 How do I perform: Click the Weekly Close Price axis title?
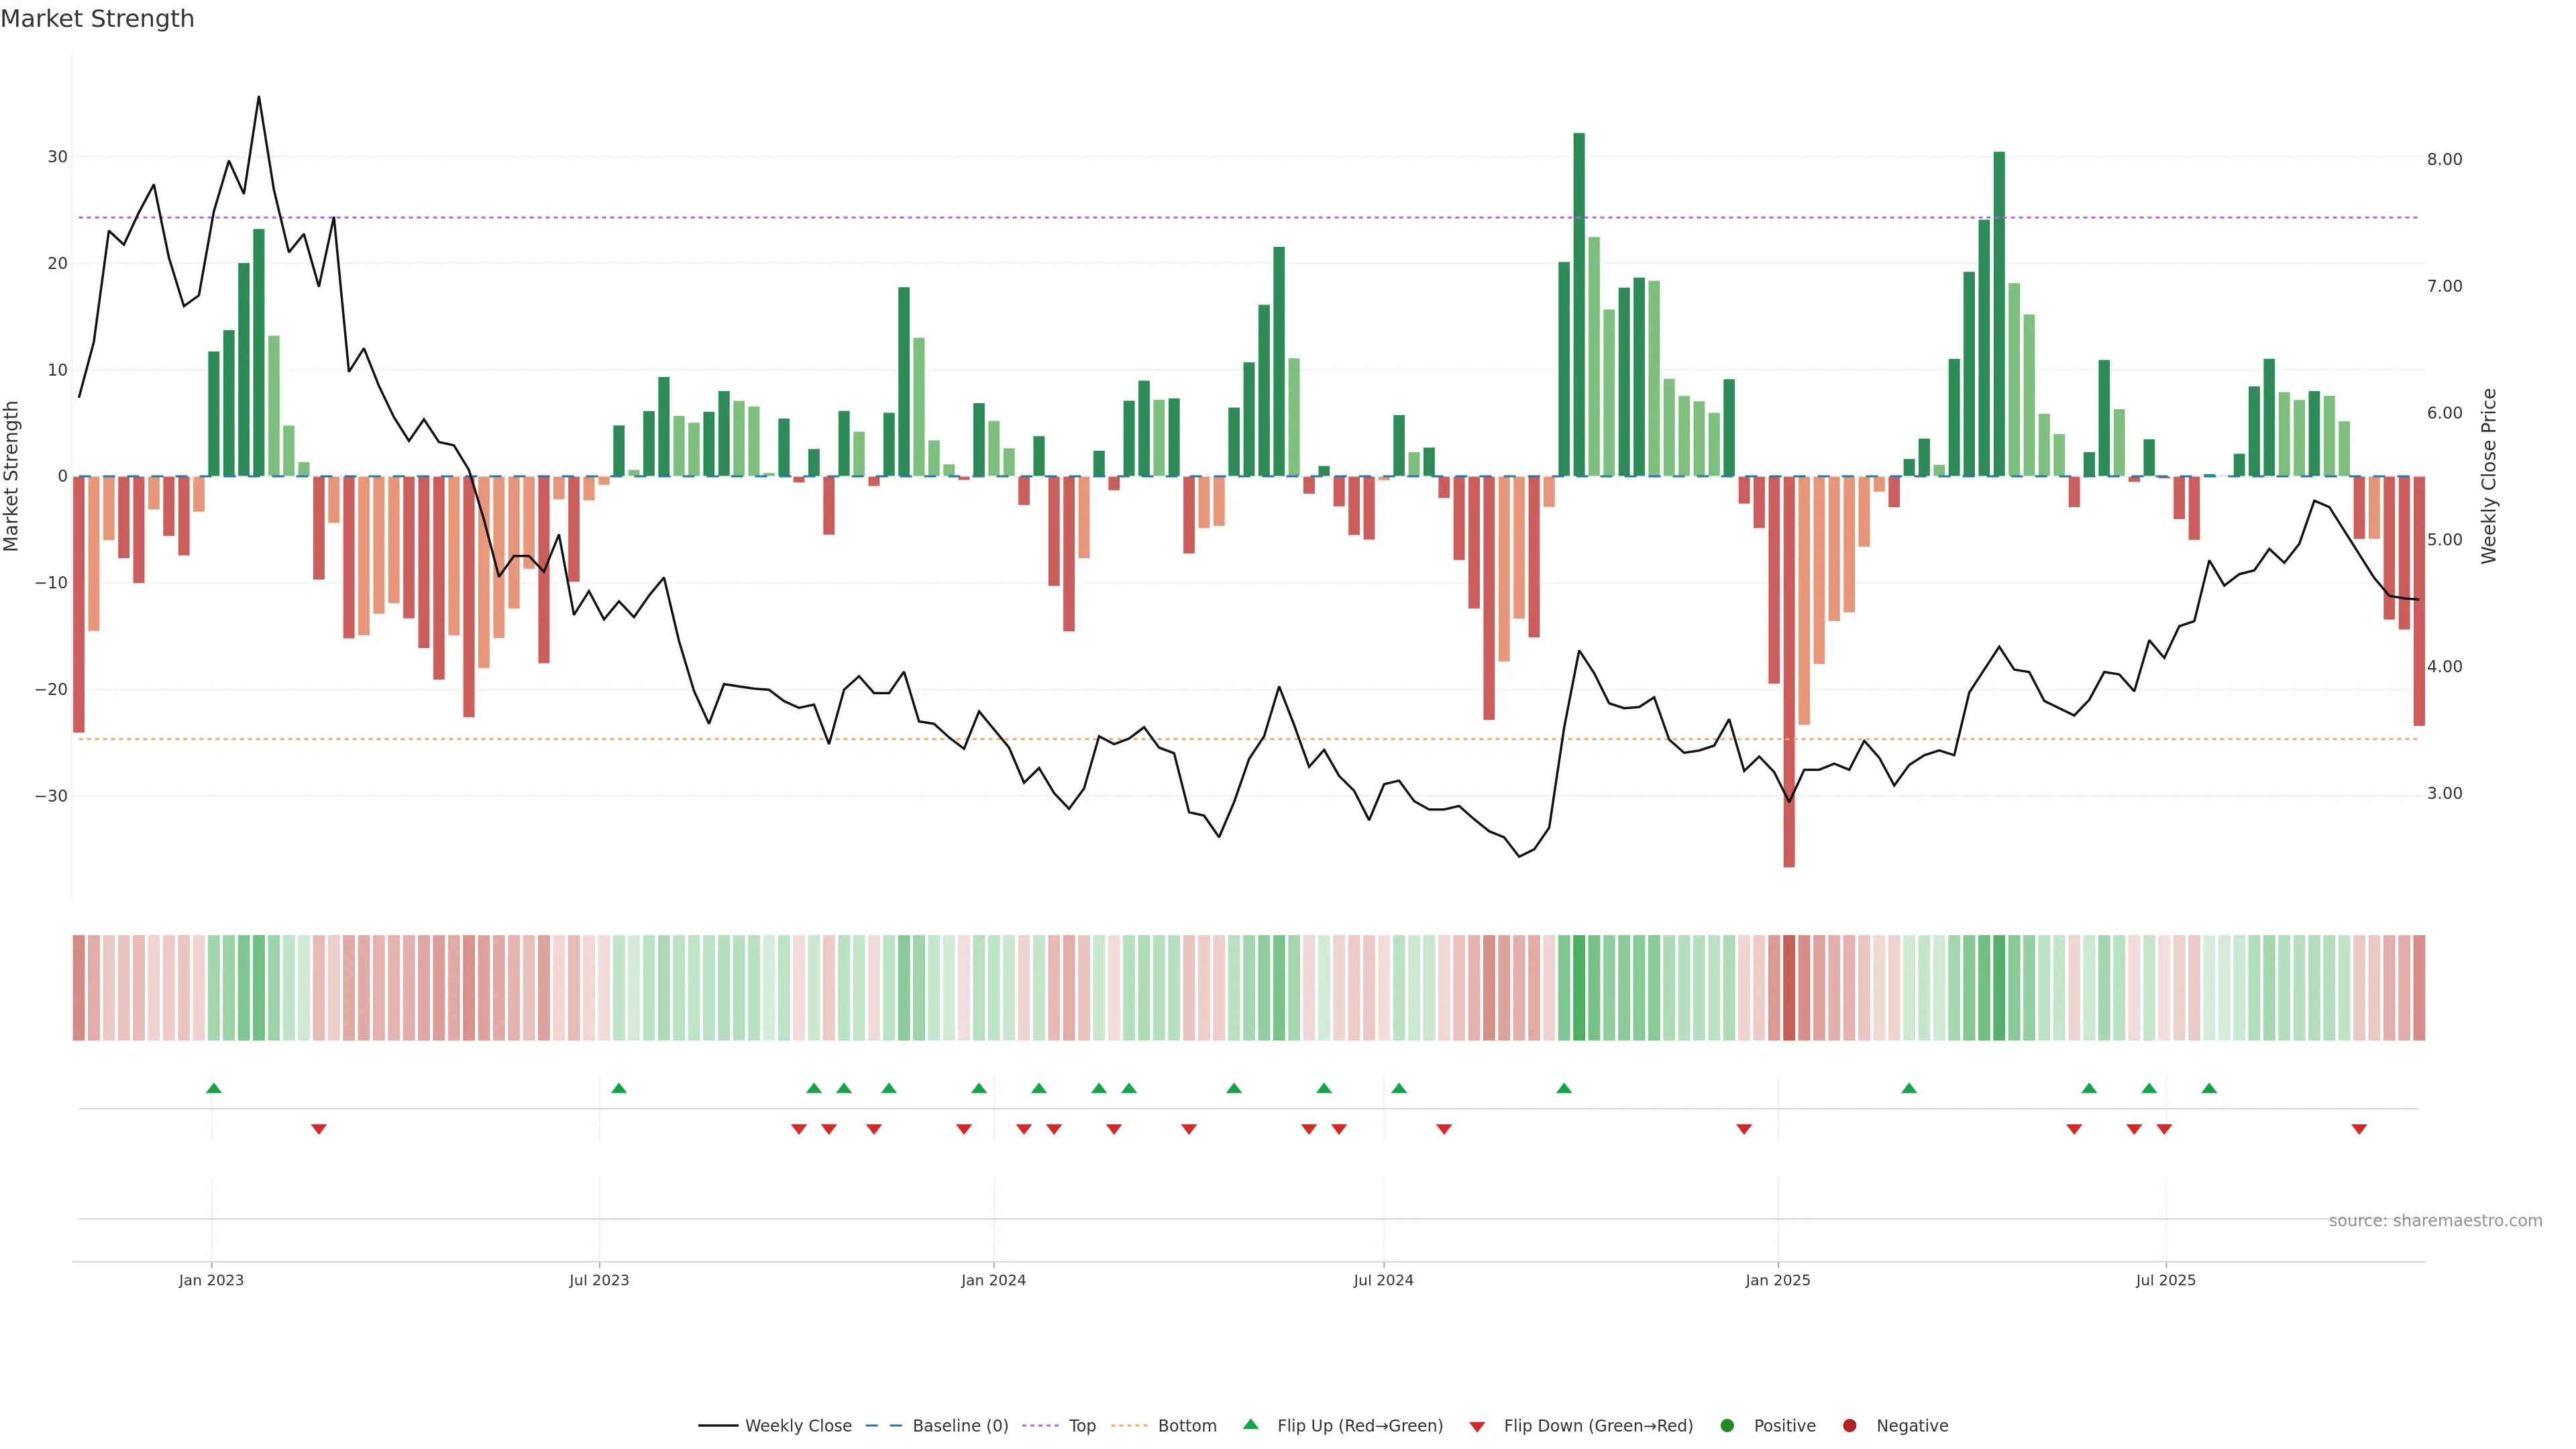coord(2489,476)
